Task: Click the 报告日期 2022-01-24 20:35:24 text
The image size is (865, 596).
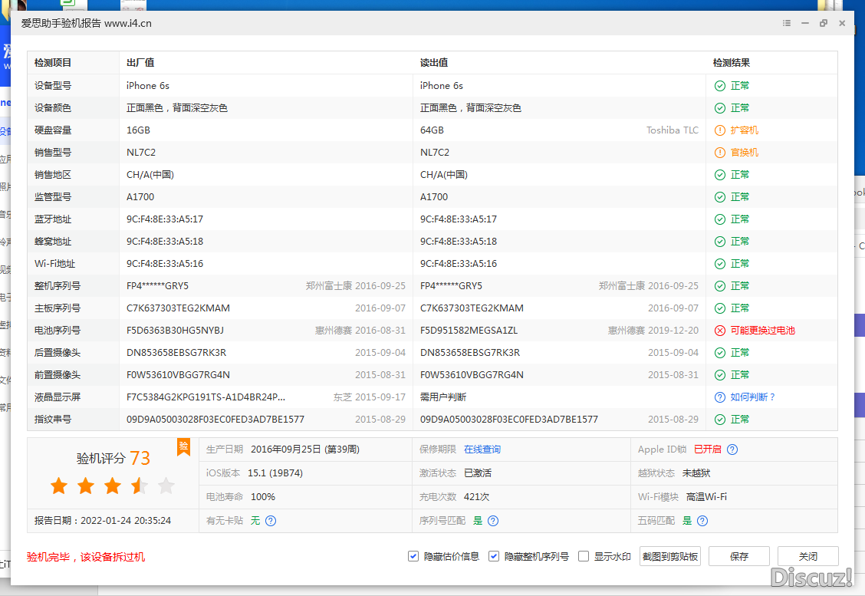Action: (x=103, y=520)
